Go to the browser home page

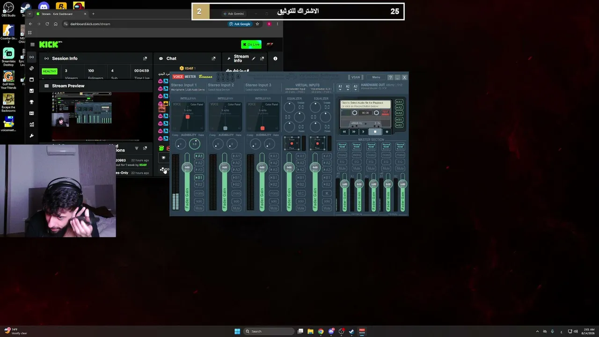coord(56,24)
